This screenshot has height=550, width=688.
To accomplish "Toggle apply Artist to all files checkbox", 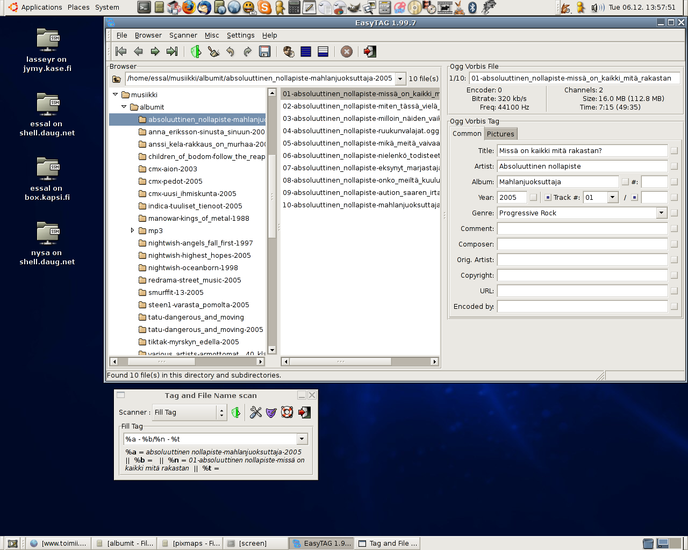I will 674,167.
